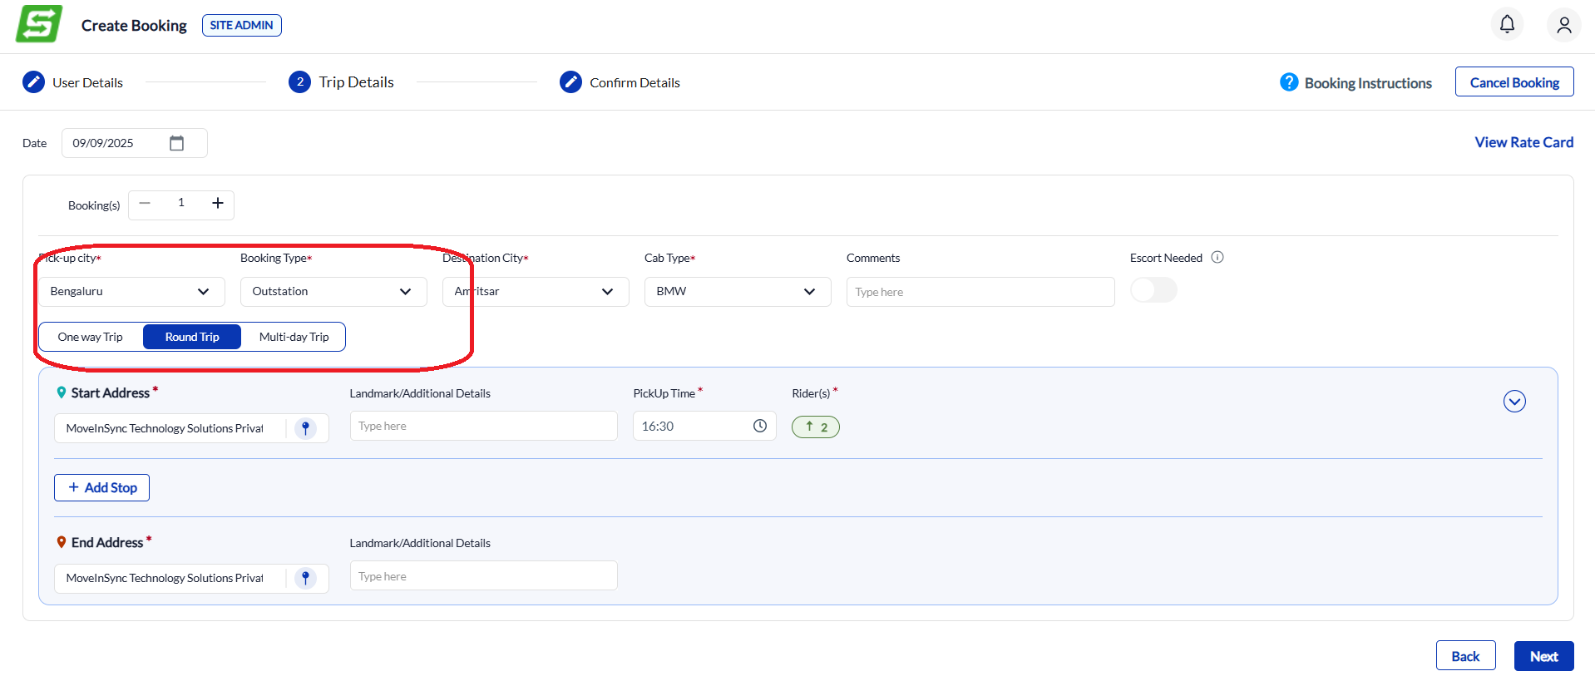This screenshot has width=1595, height=681.
Task: Click the Comments text field
Action: 980,292
